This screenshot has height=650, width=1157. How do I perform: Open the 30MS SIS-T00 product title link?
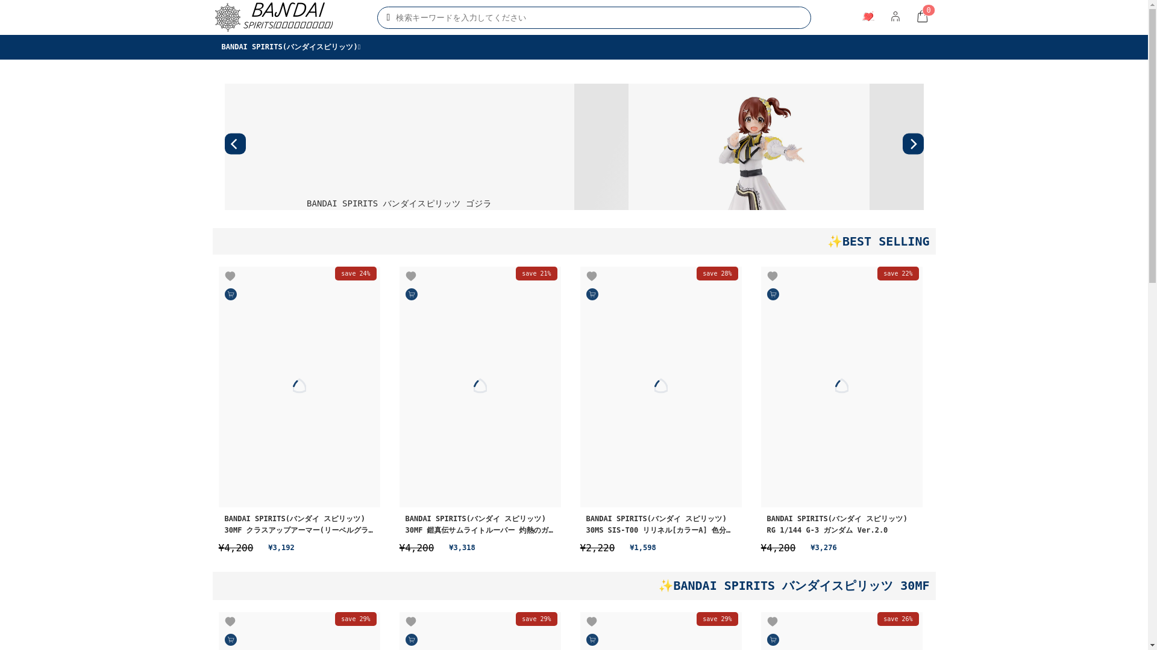[658, 524]
